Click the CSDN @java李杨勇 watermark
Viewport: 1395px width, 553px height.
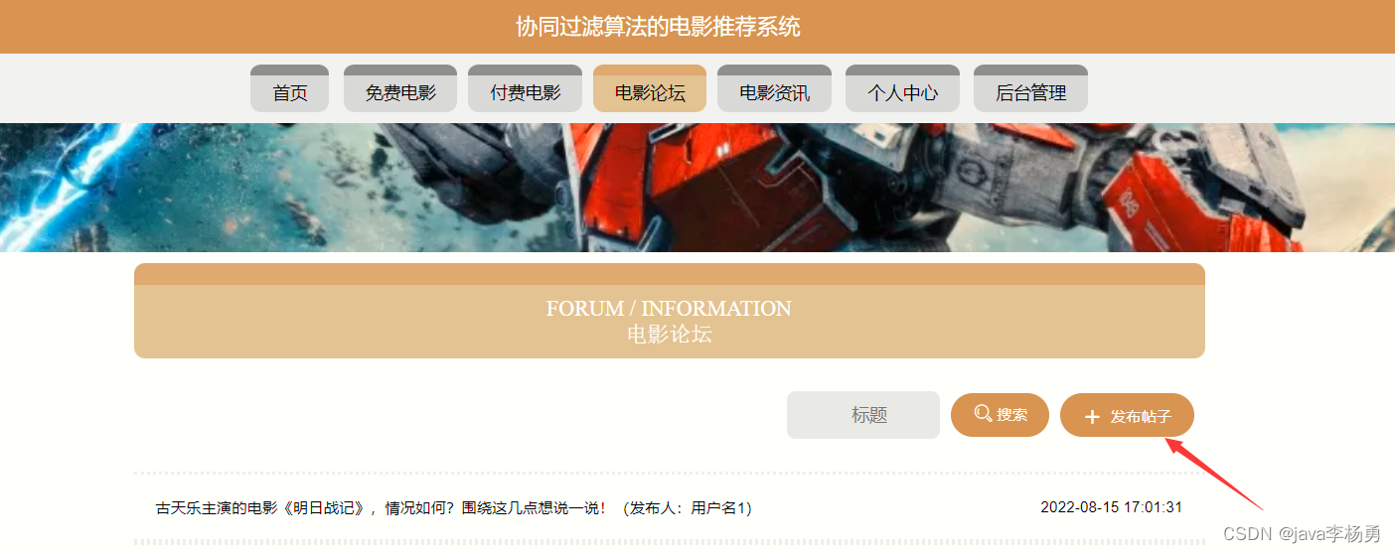pos(1303,534)
